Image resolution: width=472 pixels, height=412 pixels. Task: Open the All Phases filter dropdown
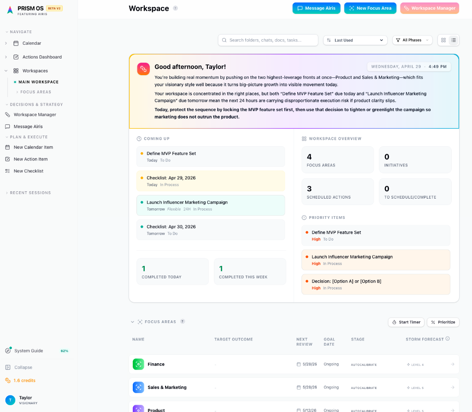click(x=412, y=40)
